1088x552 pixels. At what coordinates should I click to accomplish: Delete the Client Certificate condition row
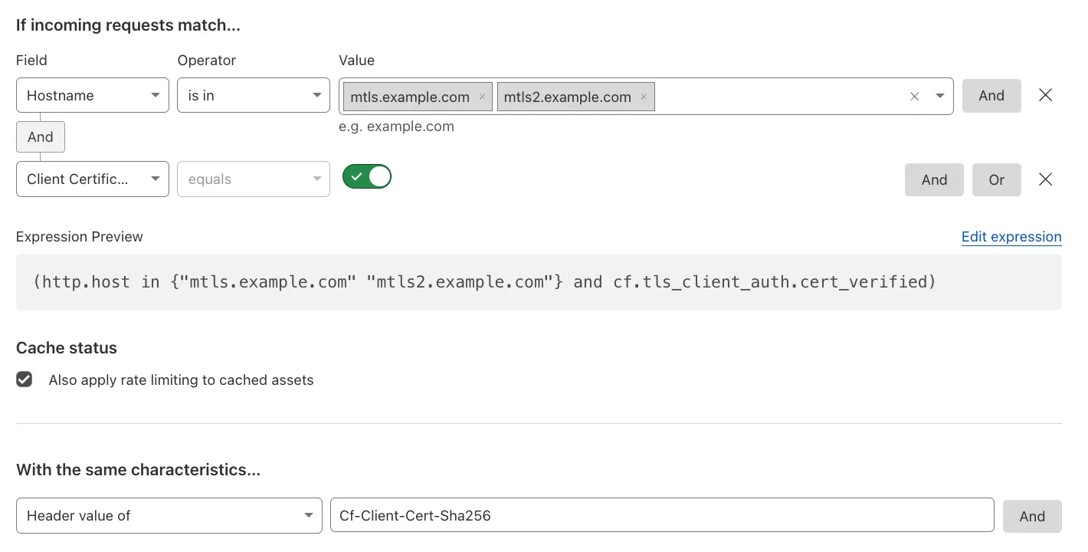tap(1045, 179)
